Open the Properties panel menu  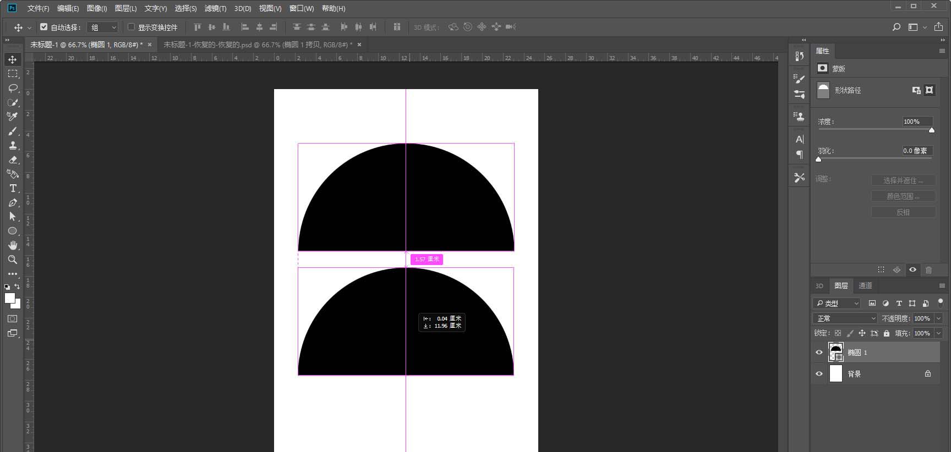coord(942,51)
